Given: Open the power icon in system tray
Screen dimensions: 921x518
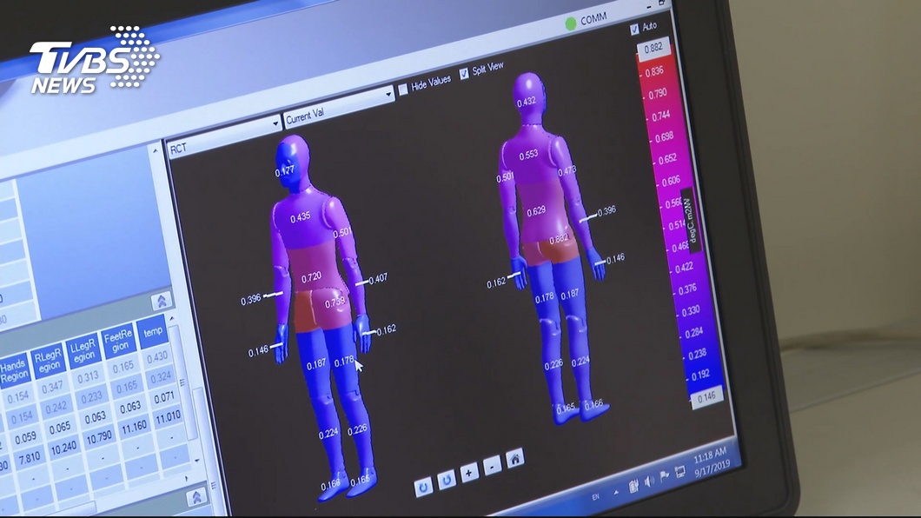Looking at the screenshot, I should click(x=633, y=487).
